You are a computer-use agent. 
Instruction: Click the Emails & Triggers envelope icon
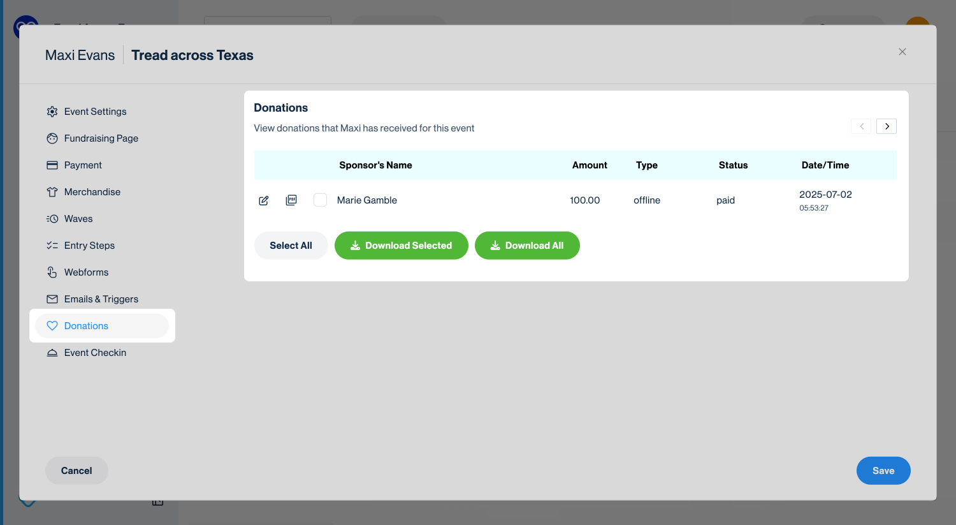pos(52,299)
